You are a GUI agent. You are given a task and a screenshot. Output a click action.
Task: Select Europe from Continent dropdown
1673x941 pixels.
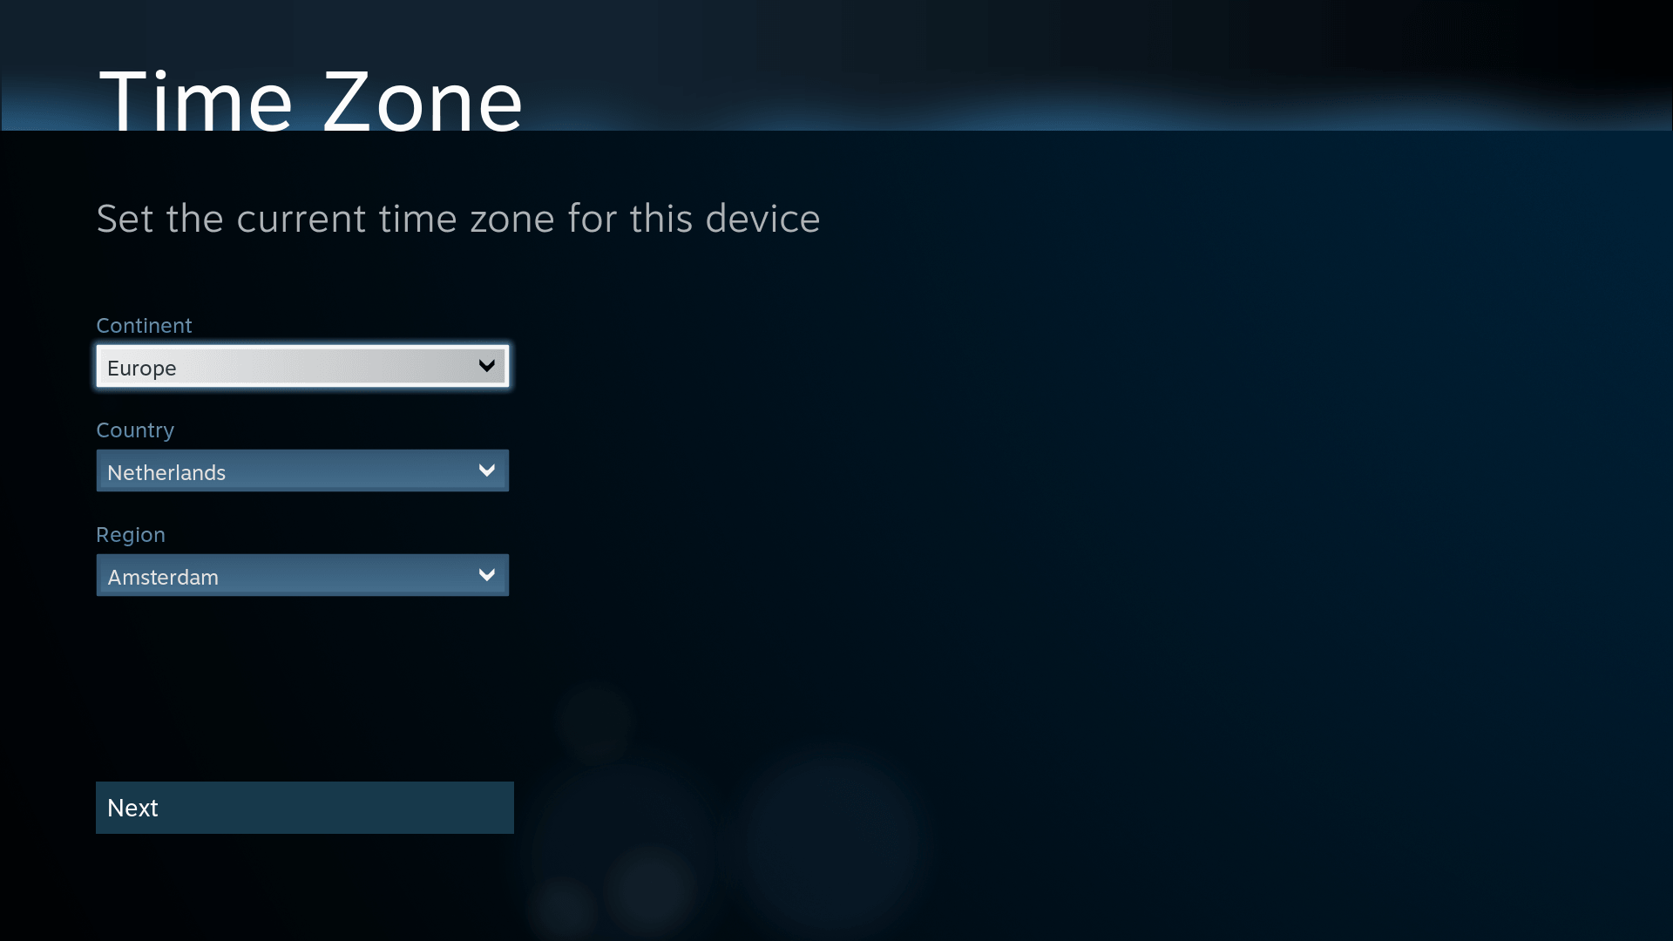click(302, 365)
